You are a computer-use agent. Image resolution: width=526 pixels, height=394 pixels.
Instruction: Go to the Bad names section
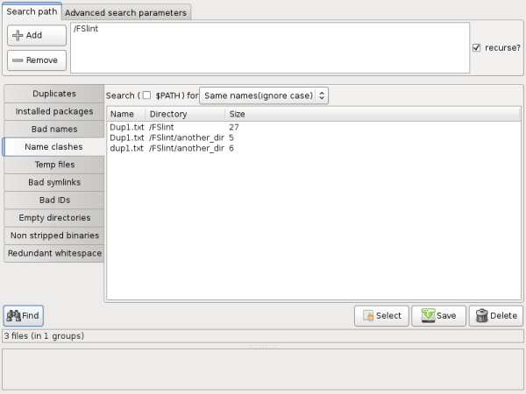[53, 130]
